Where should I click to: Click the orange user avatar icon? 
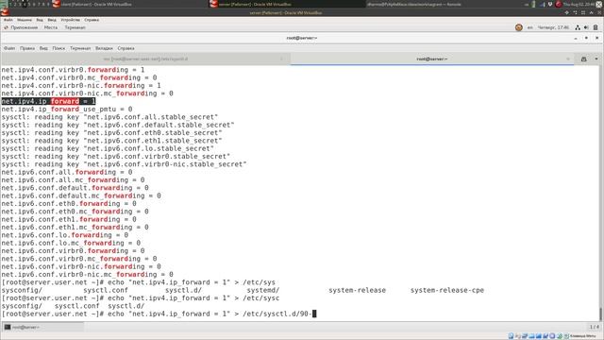click(x=519, y=27)
